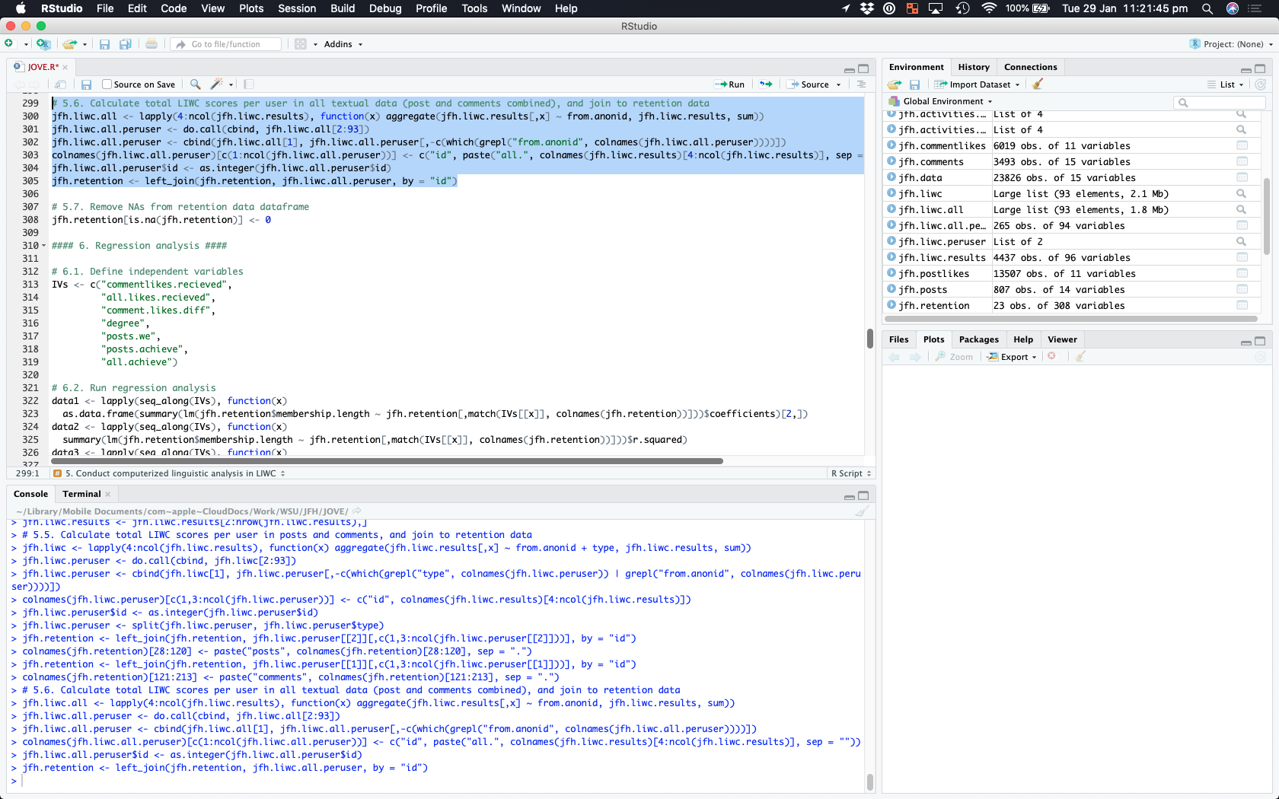The image size is (1279, 799).
Task: Open the Session menu in the menu bar
Action: (297, 8)
